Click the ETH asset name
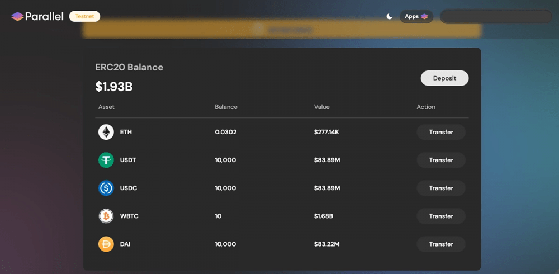Viewport: 559px width, 274px height. point(126,132)
